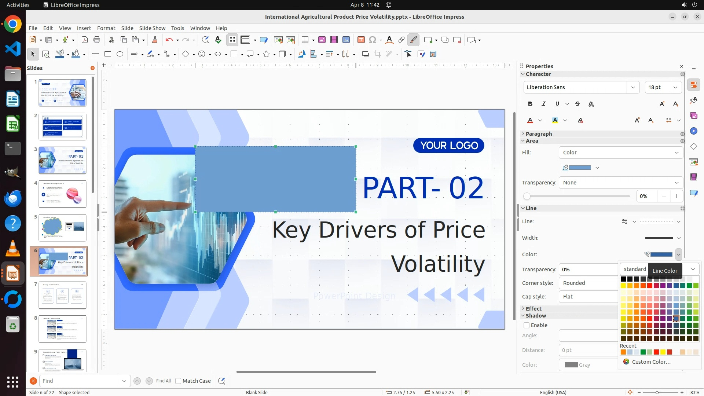Click the Bold formatting icon
The image size is (704, 396).
click(x=530, y=104)
